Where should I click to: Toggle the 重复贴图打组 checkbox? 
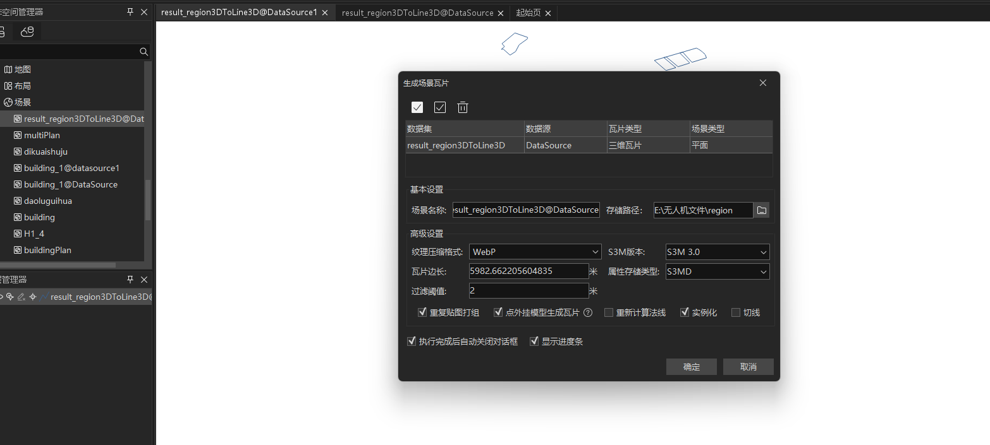[x=422, y=312]
